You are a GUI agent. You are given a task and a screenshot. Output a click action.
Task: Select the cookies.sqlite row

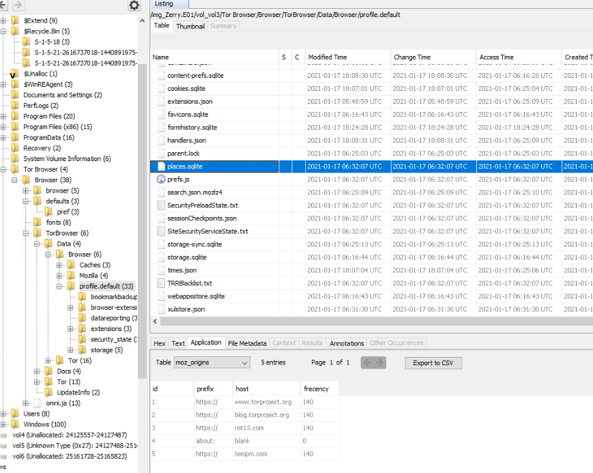click(x=186, y=89)
